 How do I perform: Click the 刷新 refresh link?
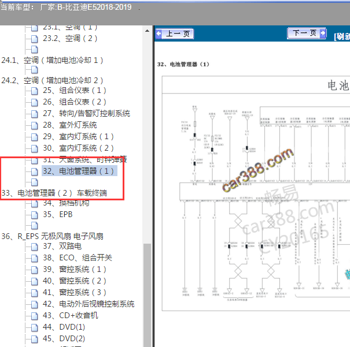tap(342, 36)
